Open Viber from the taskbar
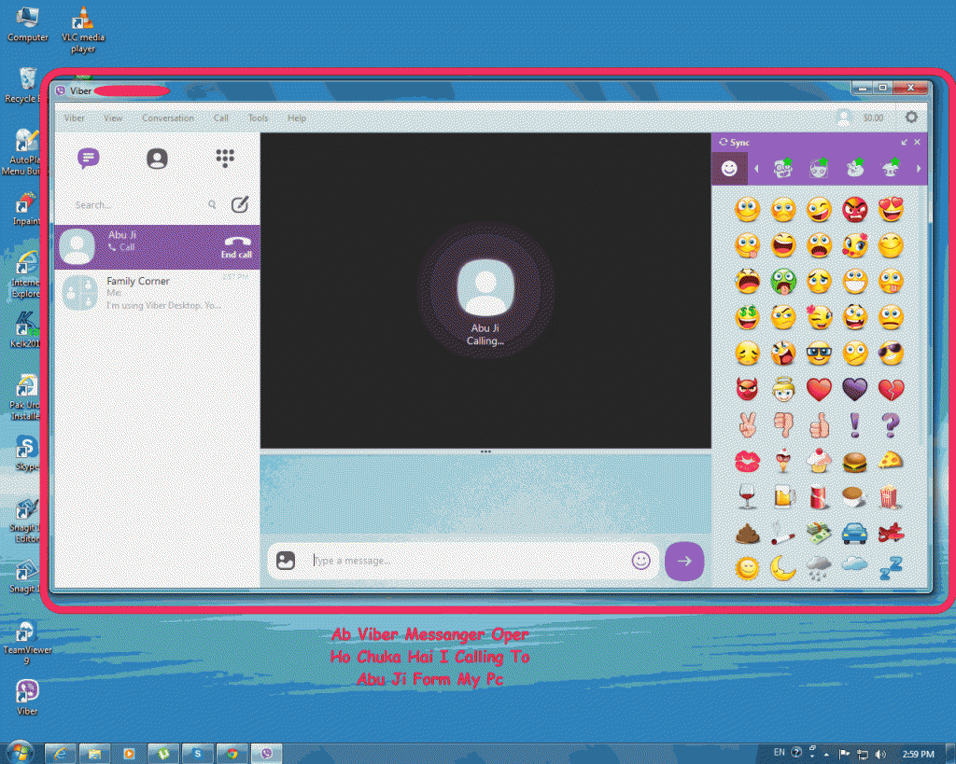Screen dimensions: 956x764 pos(266,754)
